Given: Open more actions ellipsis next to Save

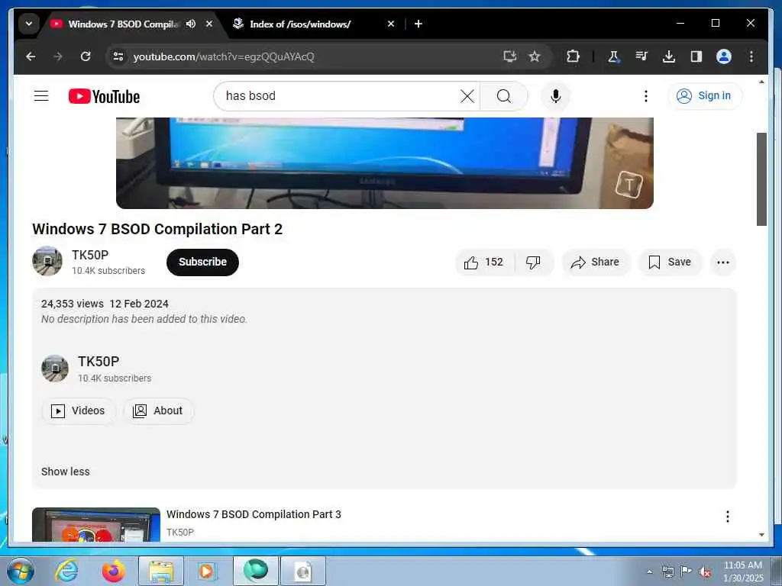Looking at the screenshot, I should click(722, 262).
